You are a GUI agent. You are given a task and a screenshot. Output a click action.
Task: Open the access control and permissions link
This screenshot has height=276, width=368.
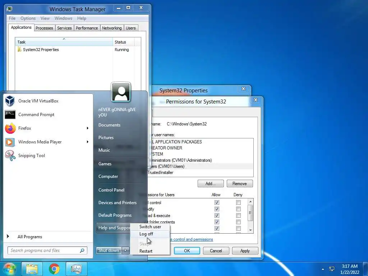(191, 239)
